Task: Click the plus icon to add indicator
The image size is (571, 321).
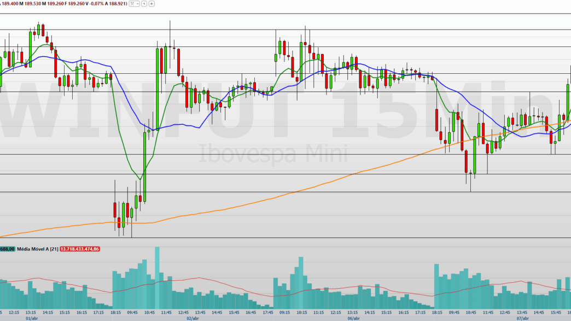Action: [152, 3]
